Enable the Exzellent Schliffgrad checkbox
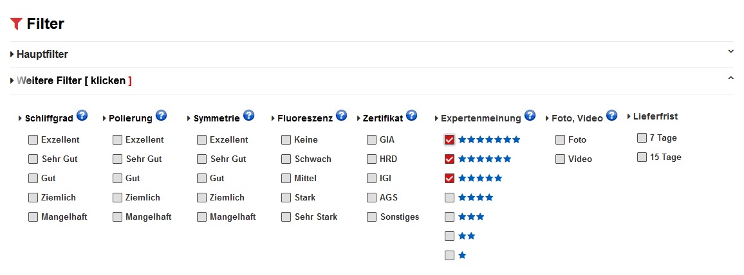The height and width of the screenshot is (275, 744). [x=33, y=139]
